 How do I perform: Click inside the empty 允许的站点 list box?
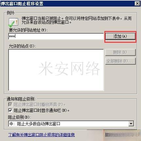tap(56, 70)
